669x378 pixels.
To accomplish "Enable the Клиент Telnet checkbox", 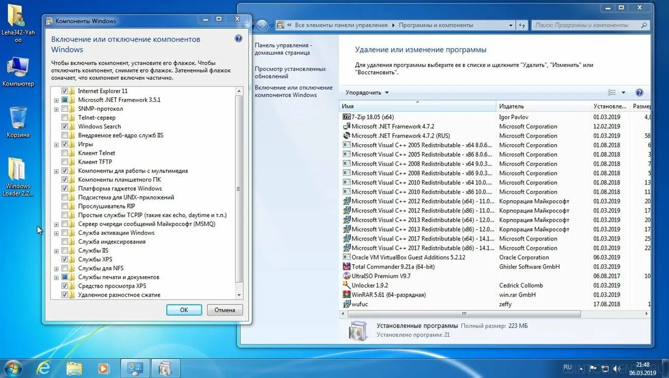I will (65, 153).
